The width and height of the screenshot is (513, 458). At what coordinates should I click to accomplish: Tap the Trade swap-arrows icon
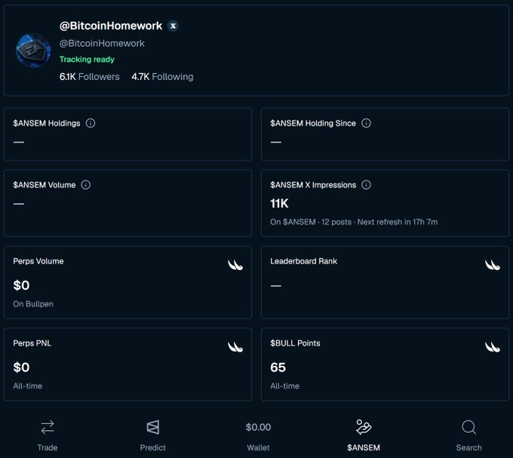click(48, 427)
